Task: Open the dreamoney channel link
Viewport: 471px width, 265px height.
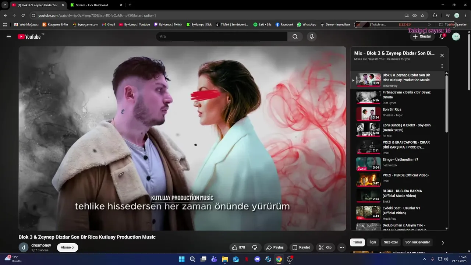Action: 41,245
